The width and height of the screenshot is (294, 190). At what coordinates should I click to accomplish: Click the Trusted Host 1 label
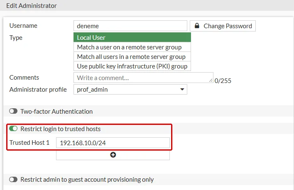coord(29,143)
